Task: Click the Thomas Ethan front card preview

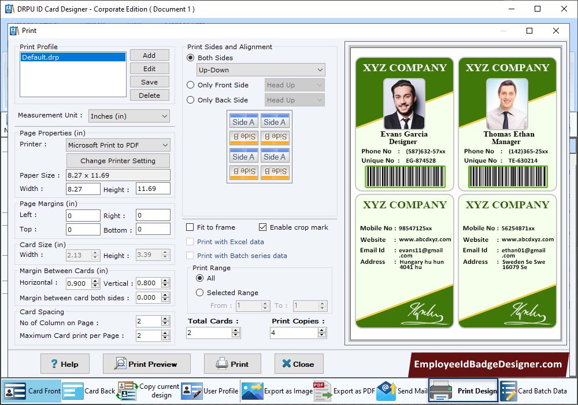Action: 507,124
